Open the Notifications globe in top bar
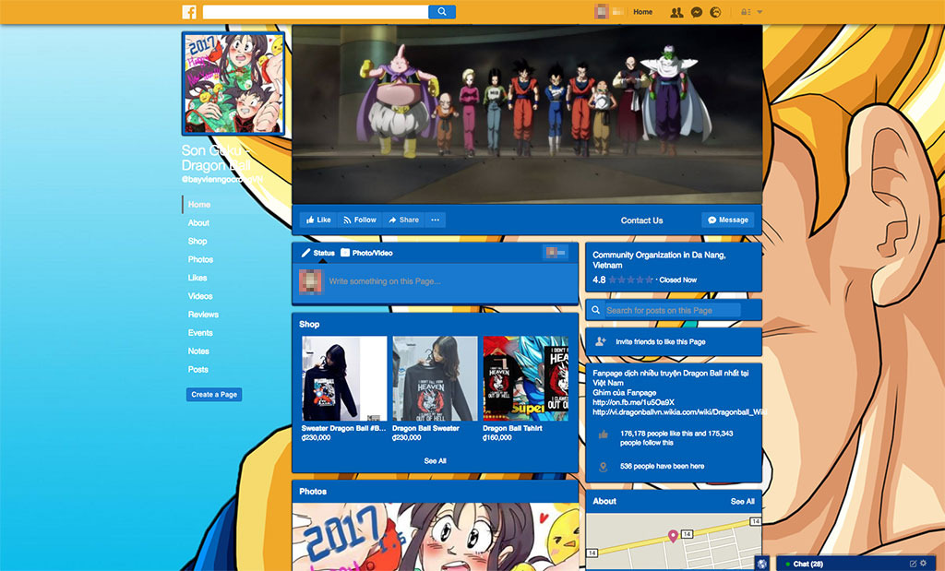945x571 pixels. pos(715,12)
